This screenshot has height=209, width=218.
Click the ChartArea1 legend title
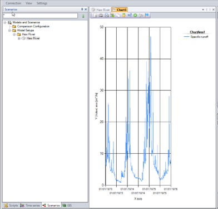coord(197,32)
